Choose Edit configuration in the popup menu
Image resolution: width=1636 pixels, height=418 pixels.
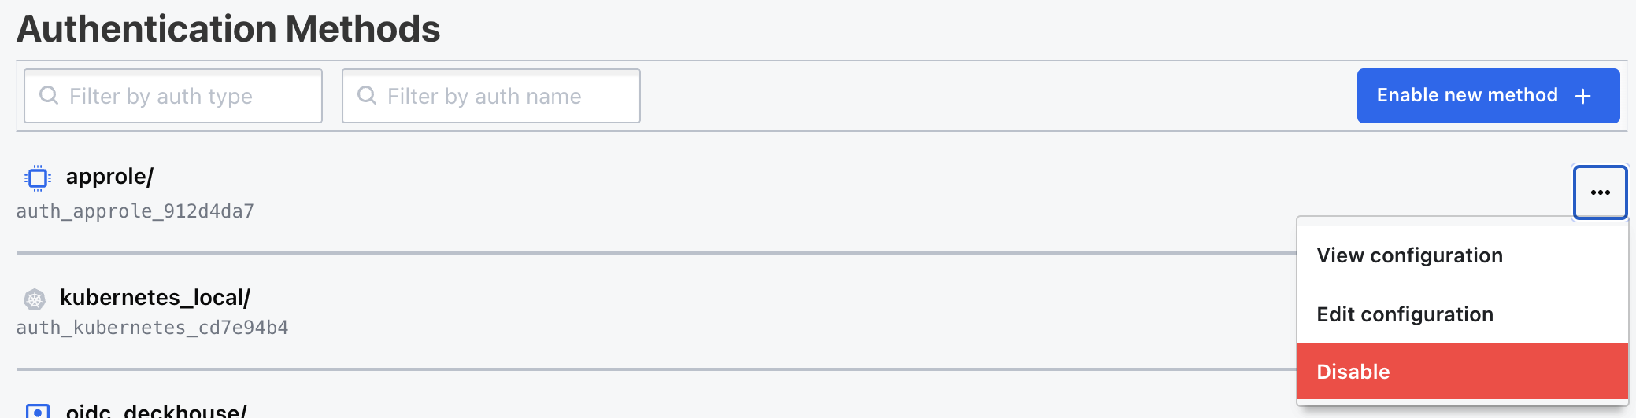coord(1405,314)
